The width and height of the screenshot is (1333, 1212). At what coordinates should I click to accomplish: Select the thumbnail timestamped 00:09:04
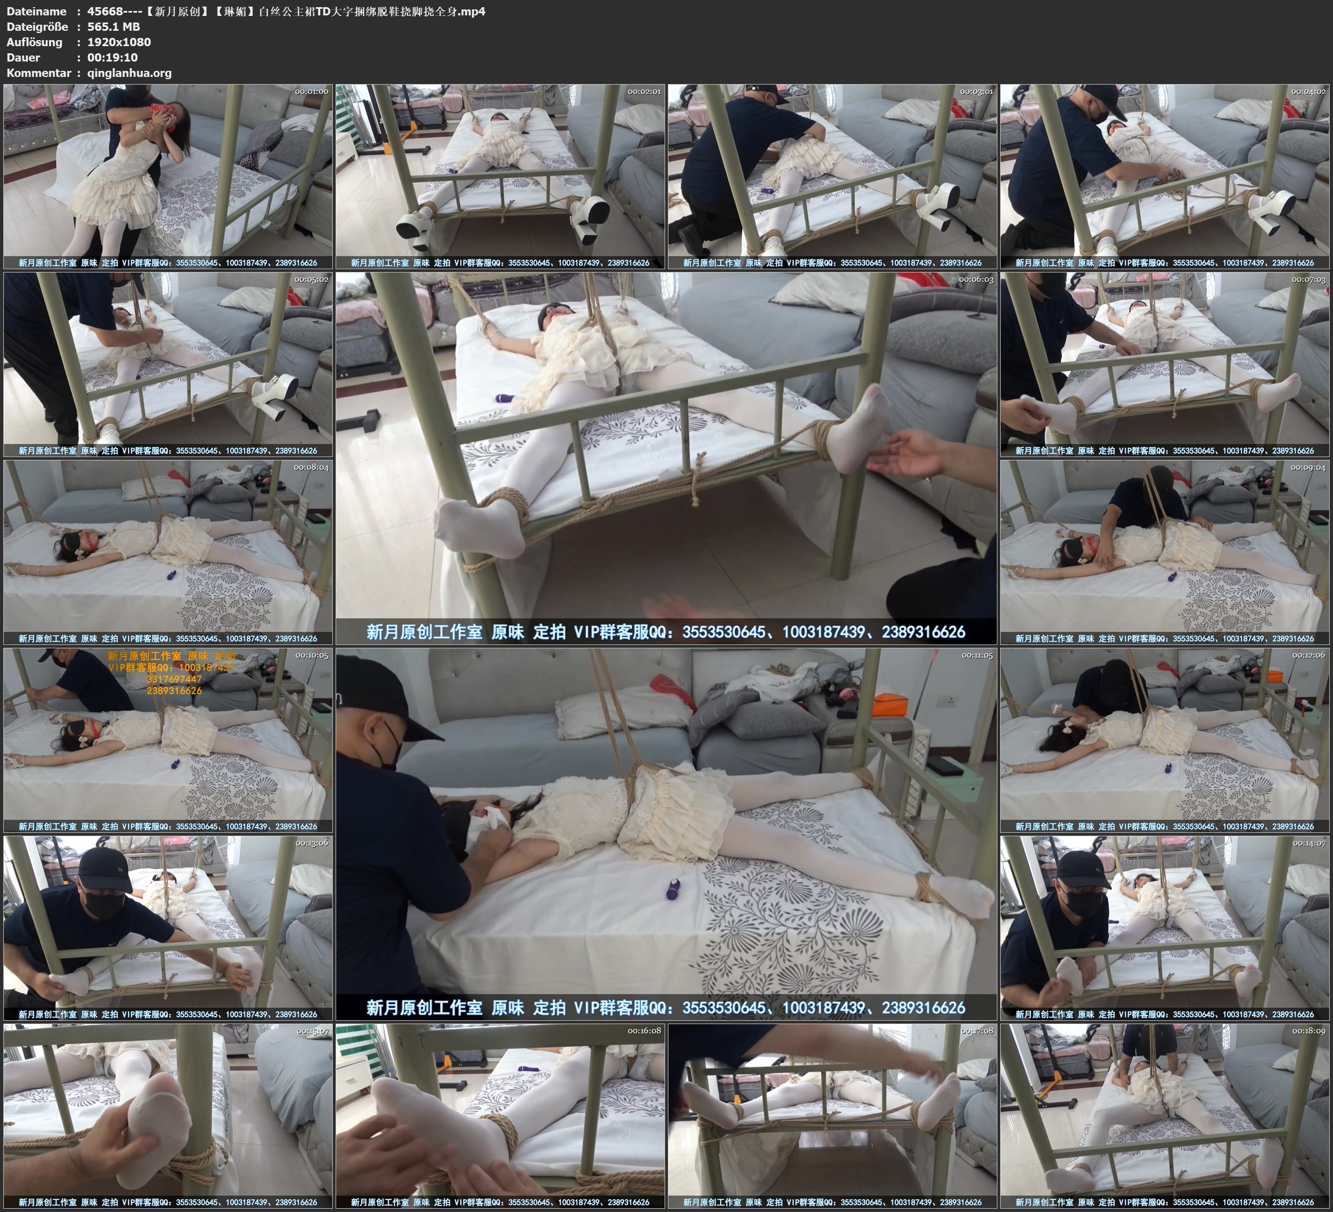click(1164, 552)
